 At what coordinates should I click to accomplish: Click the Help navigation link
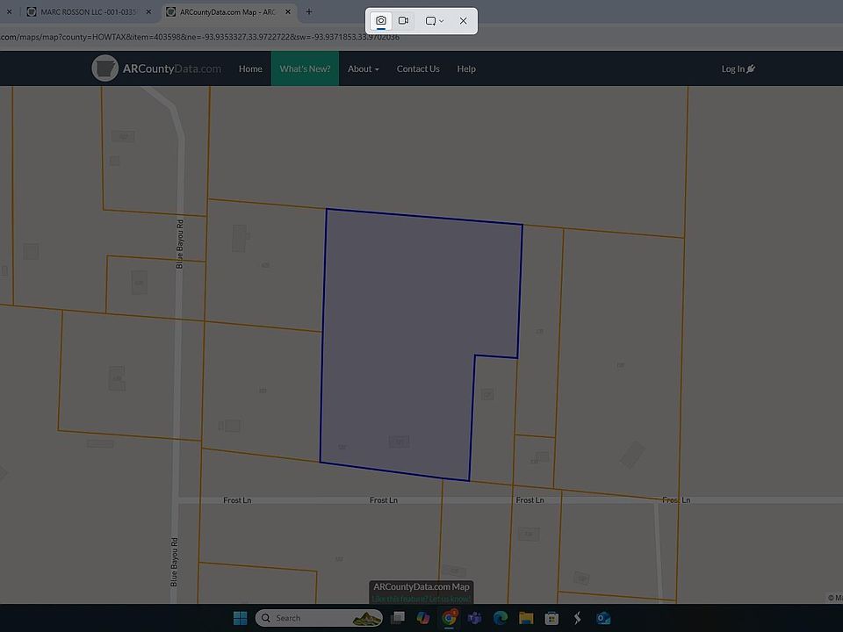[x=466, y=68]
